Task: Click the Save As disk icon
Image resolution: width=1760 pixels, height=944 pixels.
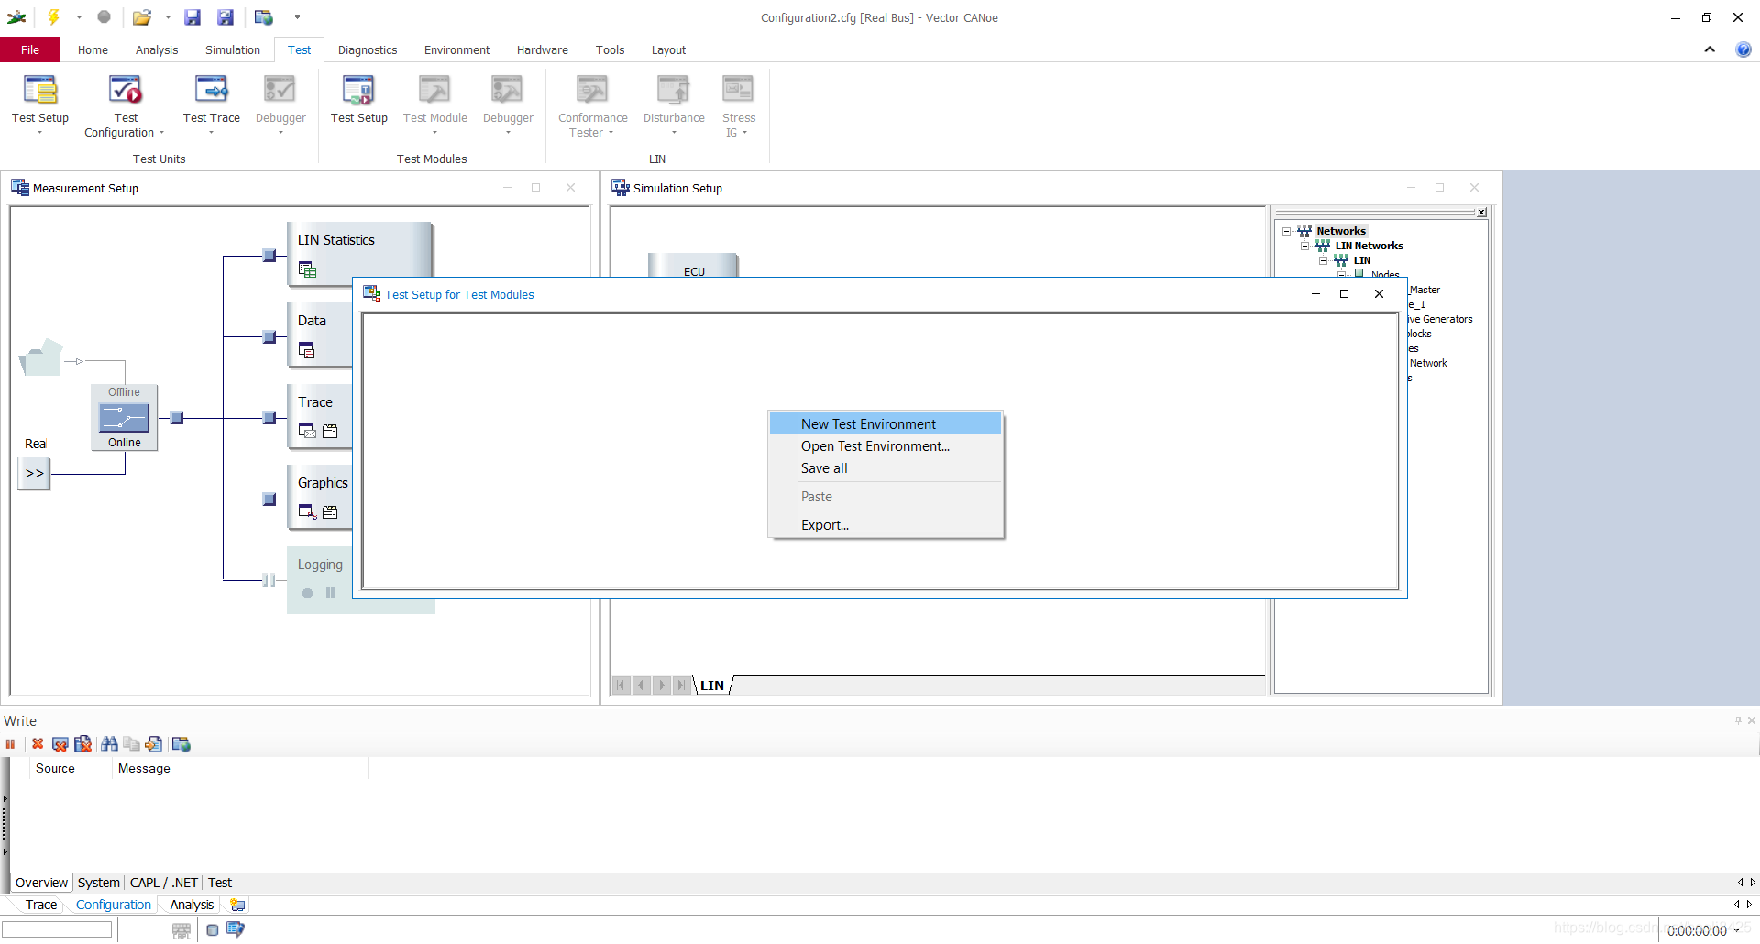Action: point(225,16)
